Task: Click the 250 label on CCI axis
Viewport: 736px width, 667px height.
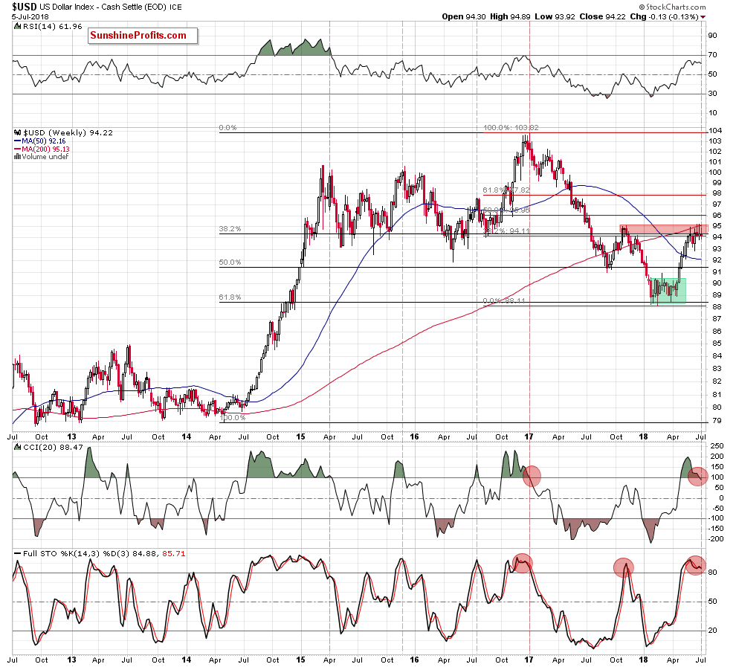Action: click(x=717, y=446)
